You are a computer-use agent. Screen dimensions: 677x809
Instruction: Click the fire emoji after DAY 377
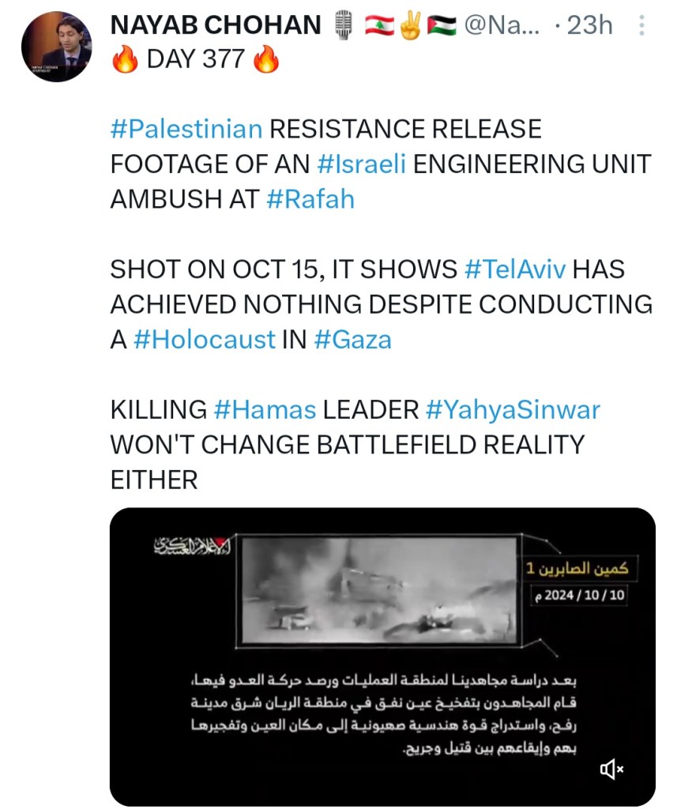pos(266,60)
